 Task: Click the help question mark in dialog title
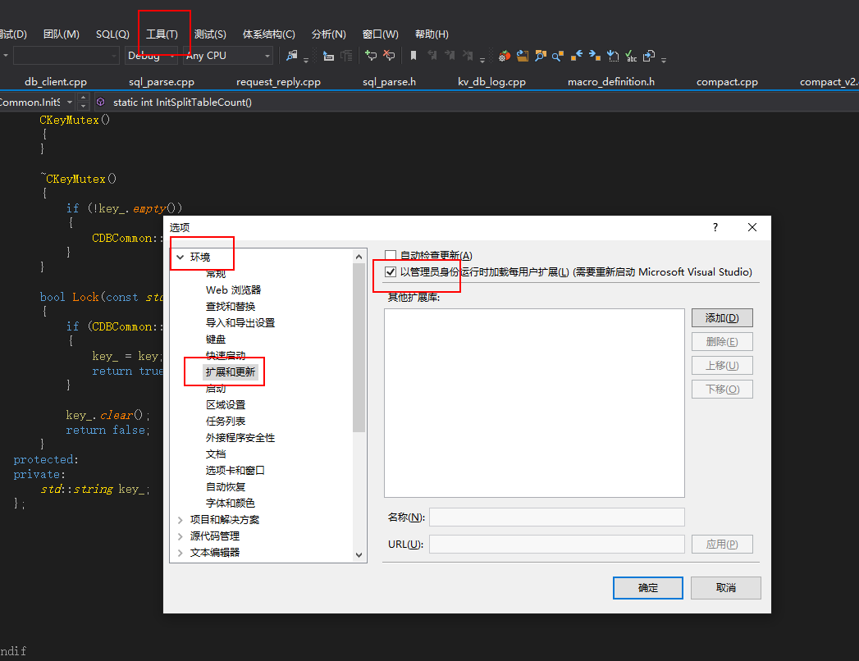click(x=715, y=227)
